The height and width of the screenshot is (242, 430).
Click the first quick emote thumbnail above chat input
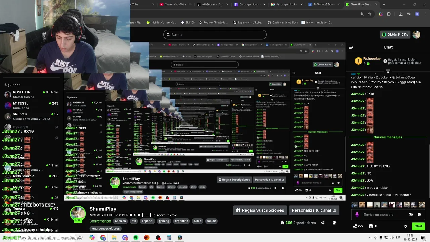(354, 205)
